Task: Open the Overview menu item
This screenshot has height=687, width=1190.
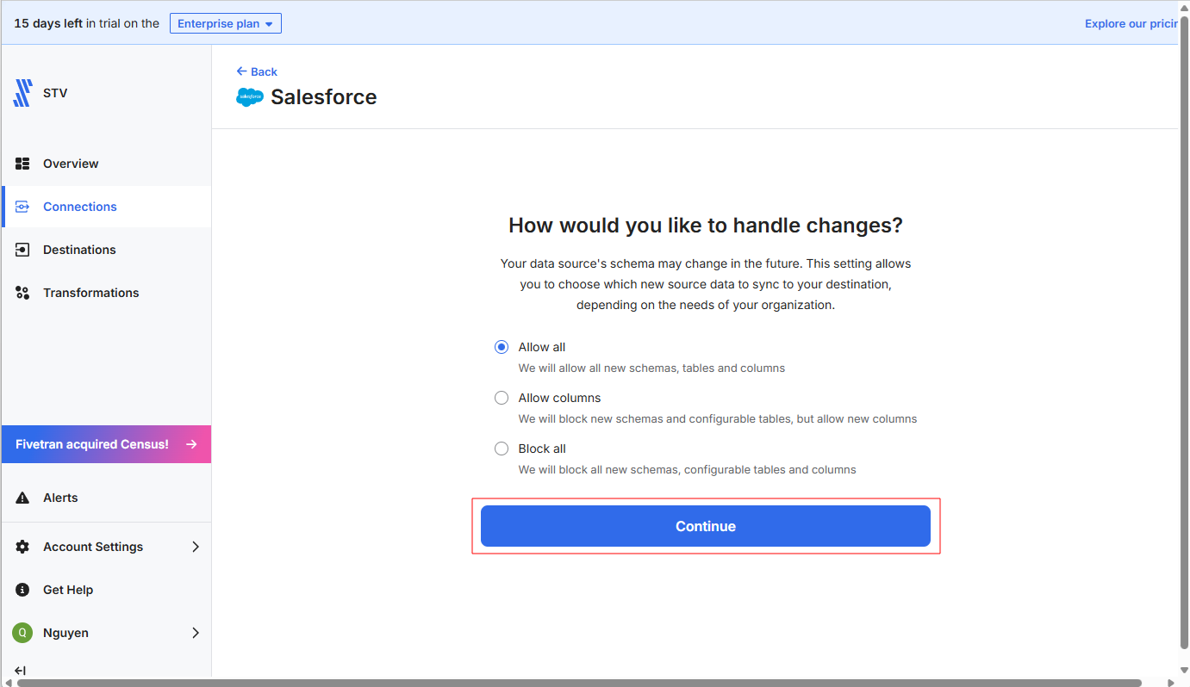Action: (71, 164)
